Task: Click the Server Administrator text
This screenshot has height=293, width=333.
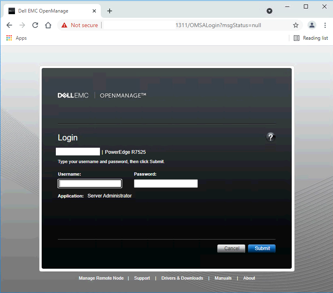Action: 110,196
